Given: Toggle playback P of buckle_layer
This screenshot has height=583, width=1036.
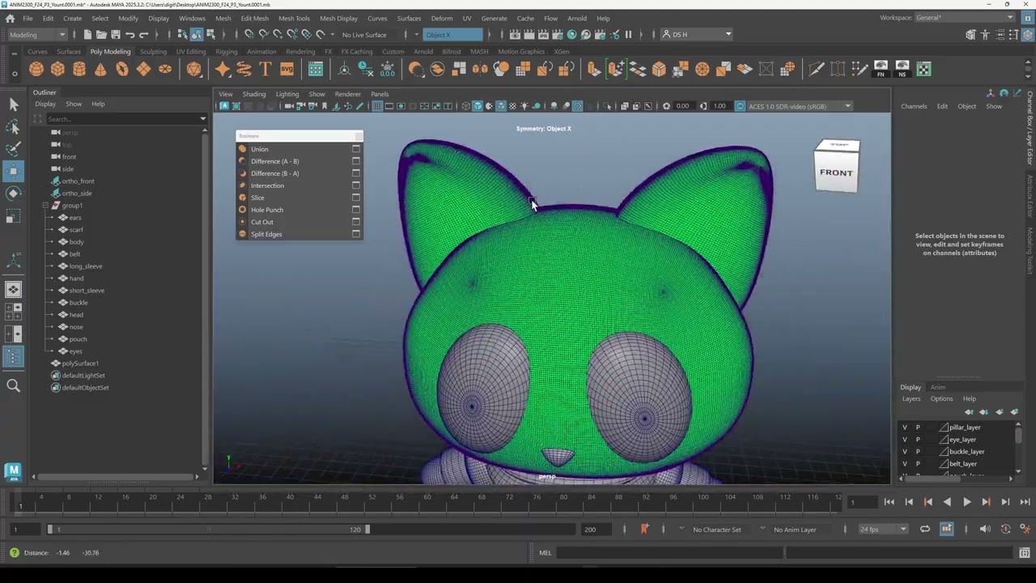Looking at the screenshot, I should [918, 452].
